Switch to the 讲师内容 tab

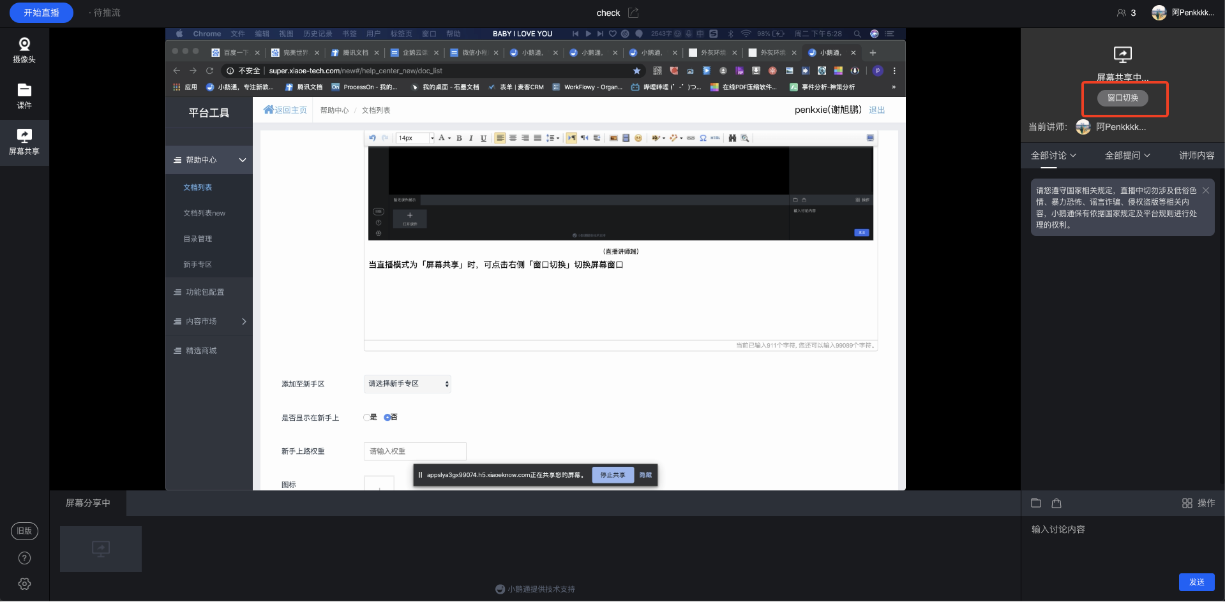[1196, 156]
